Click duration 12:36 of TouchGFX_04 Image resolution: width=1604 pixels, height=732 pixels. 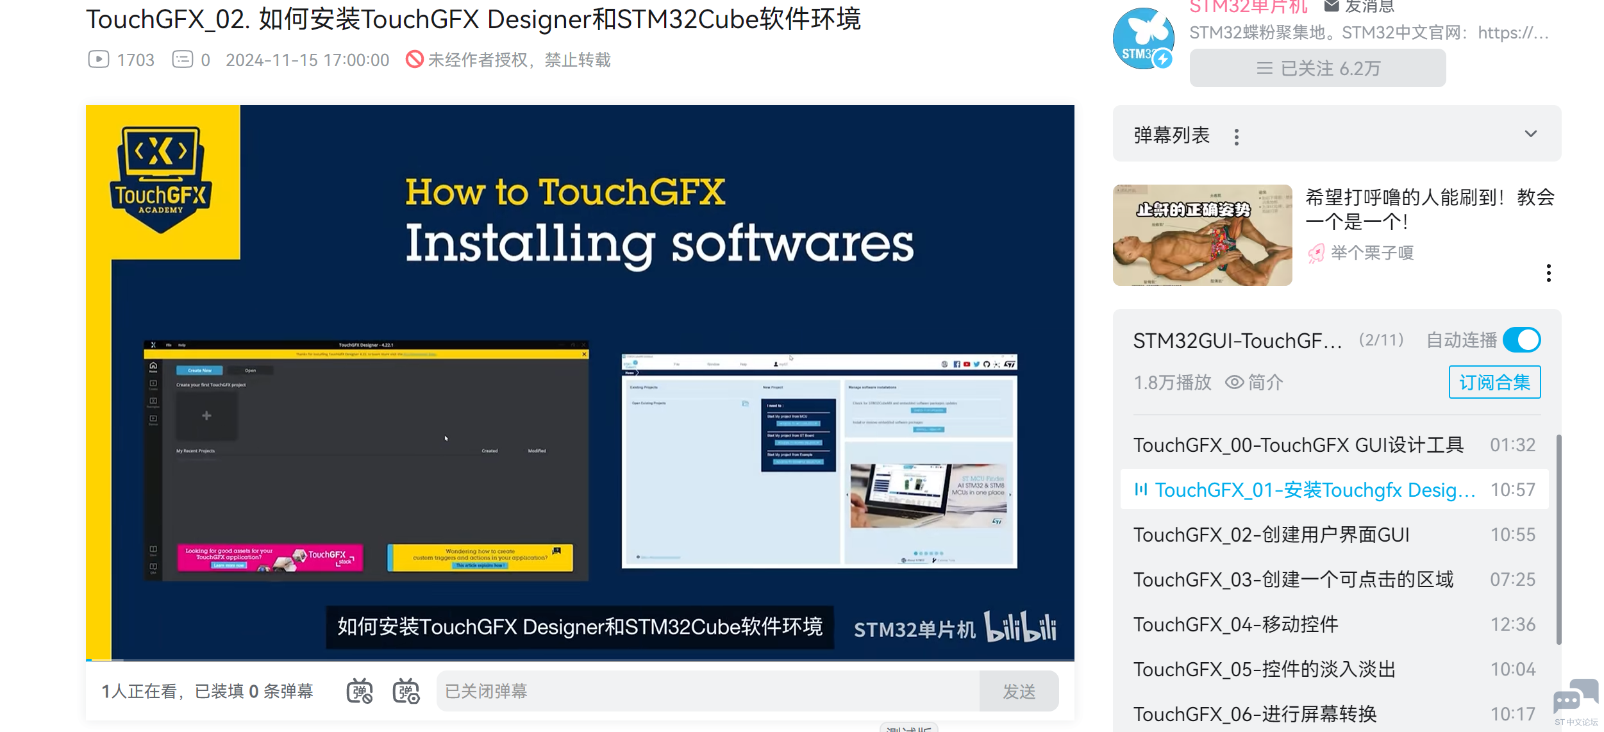coord(1512,624)
